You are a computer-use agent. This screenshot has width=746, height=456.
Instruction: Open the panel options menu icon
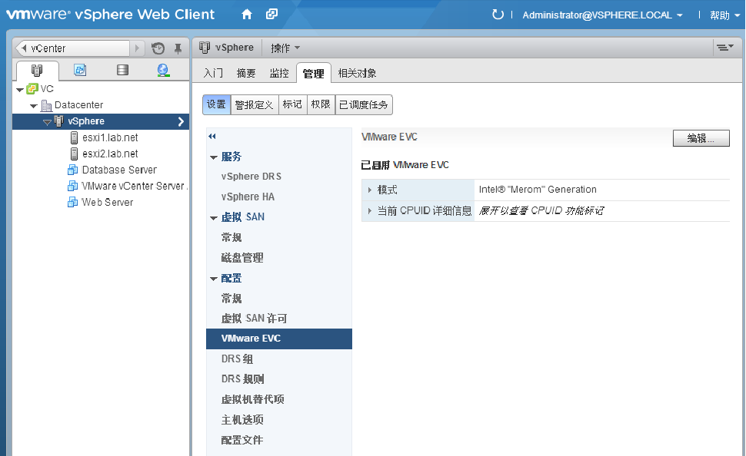pos(725,47)
